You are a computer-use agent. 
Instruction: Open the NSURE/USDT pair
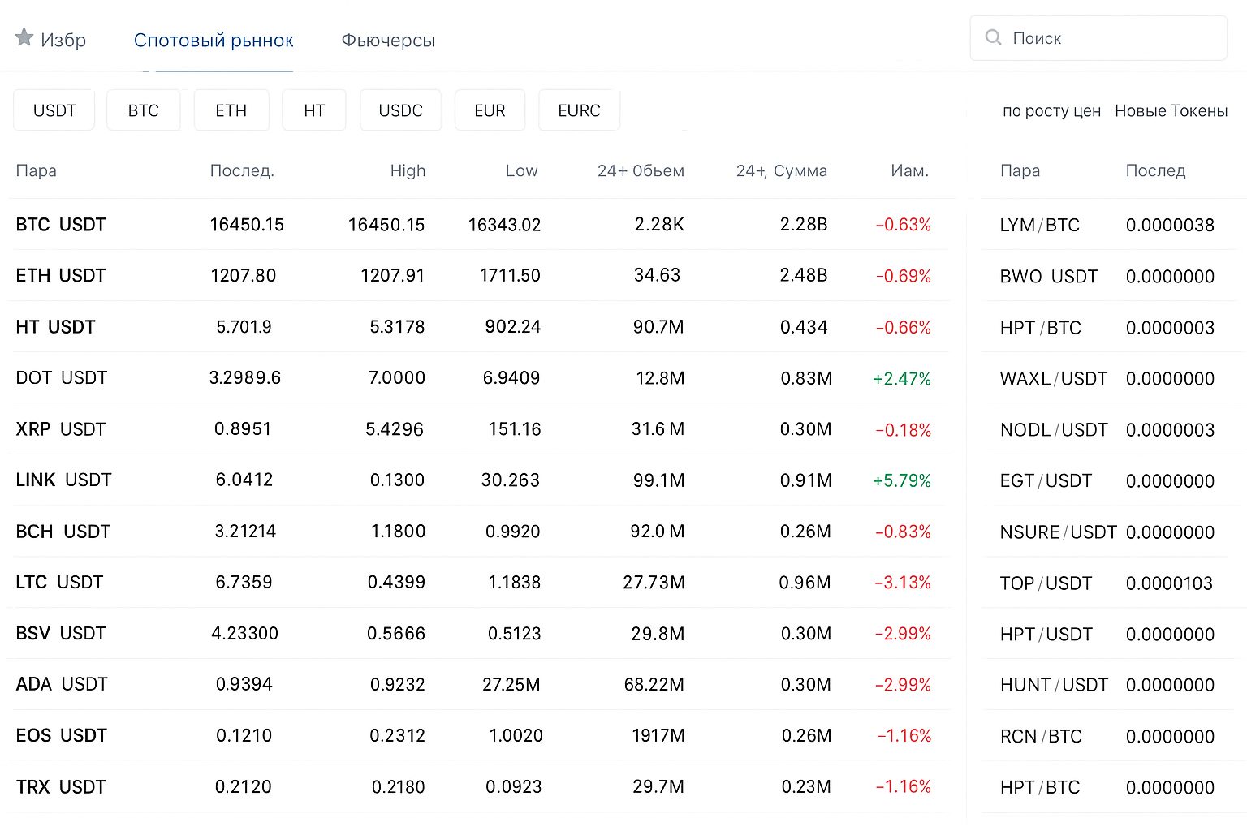[x=1058, y=532]
